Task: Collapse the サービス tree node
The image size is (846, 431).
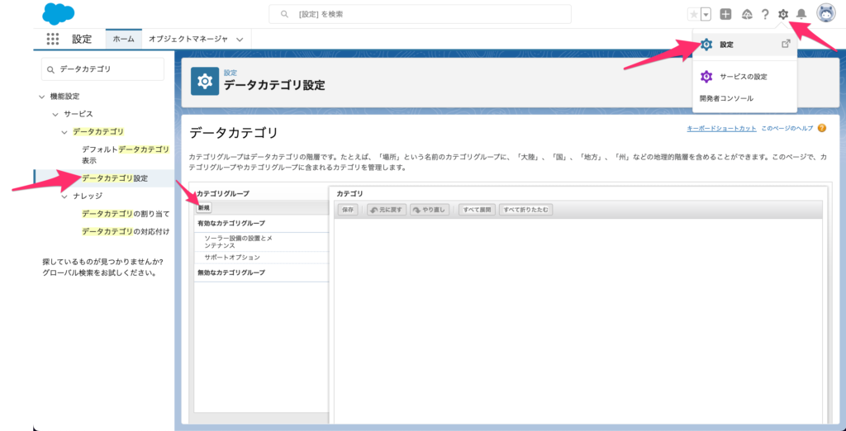Action: [x=55, y=115]
